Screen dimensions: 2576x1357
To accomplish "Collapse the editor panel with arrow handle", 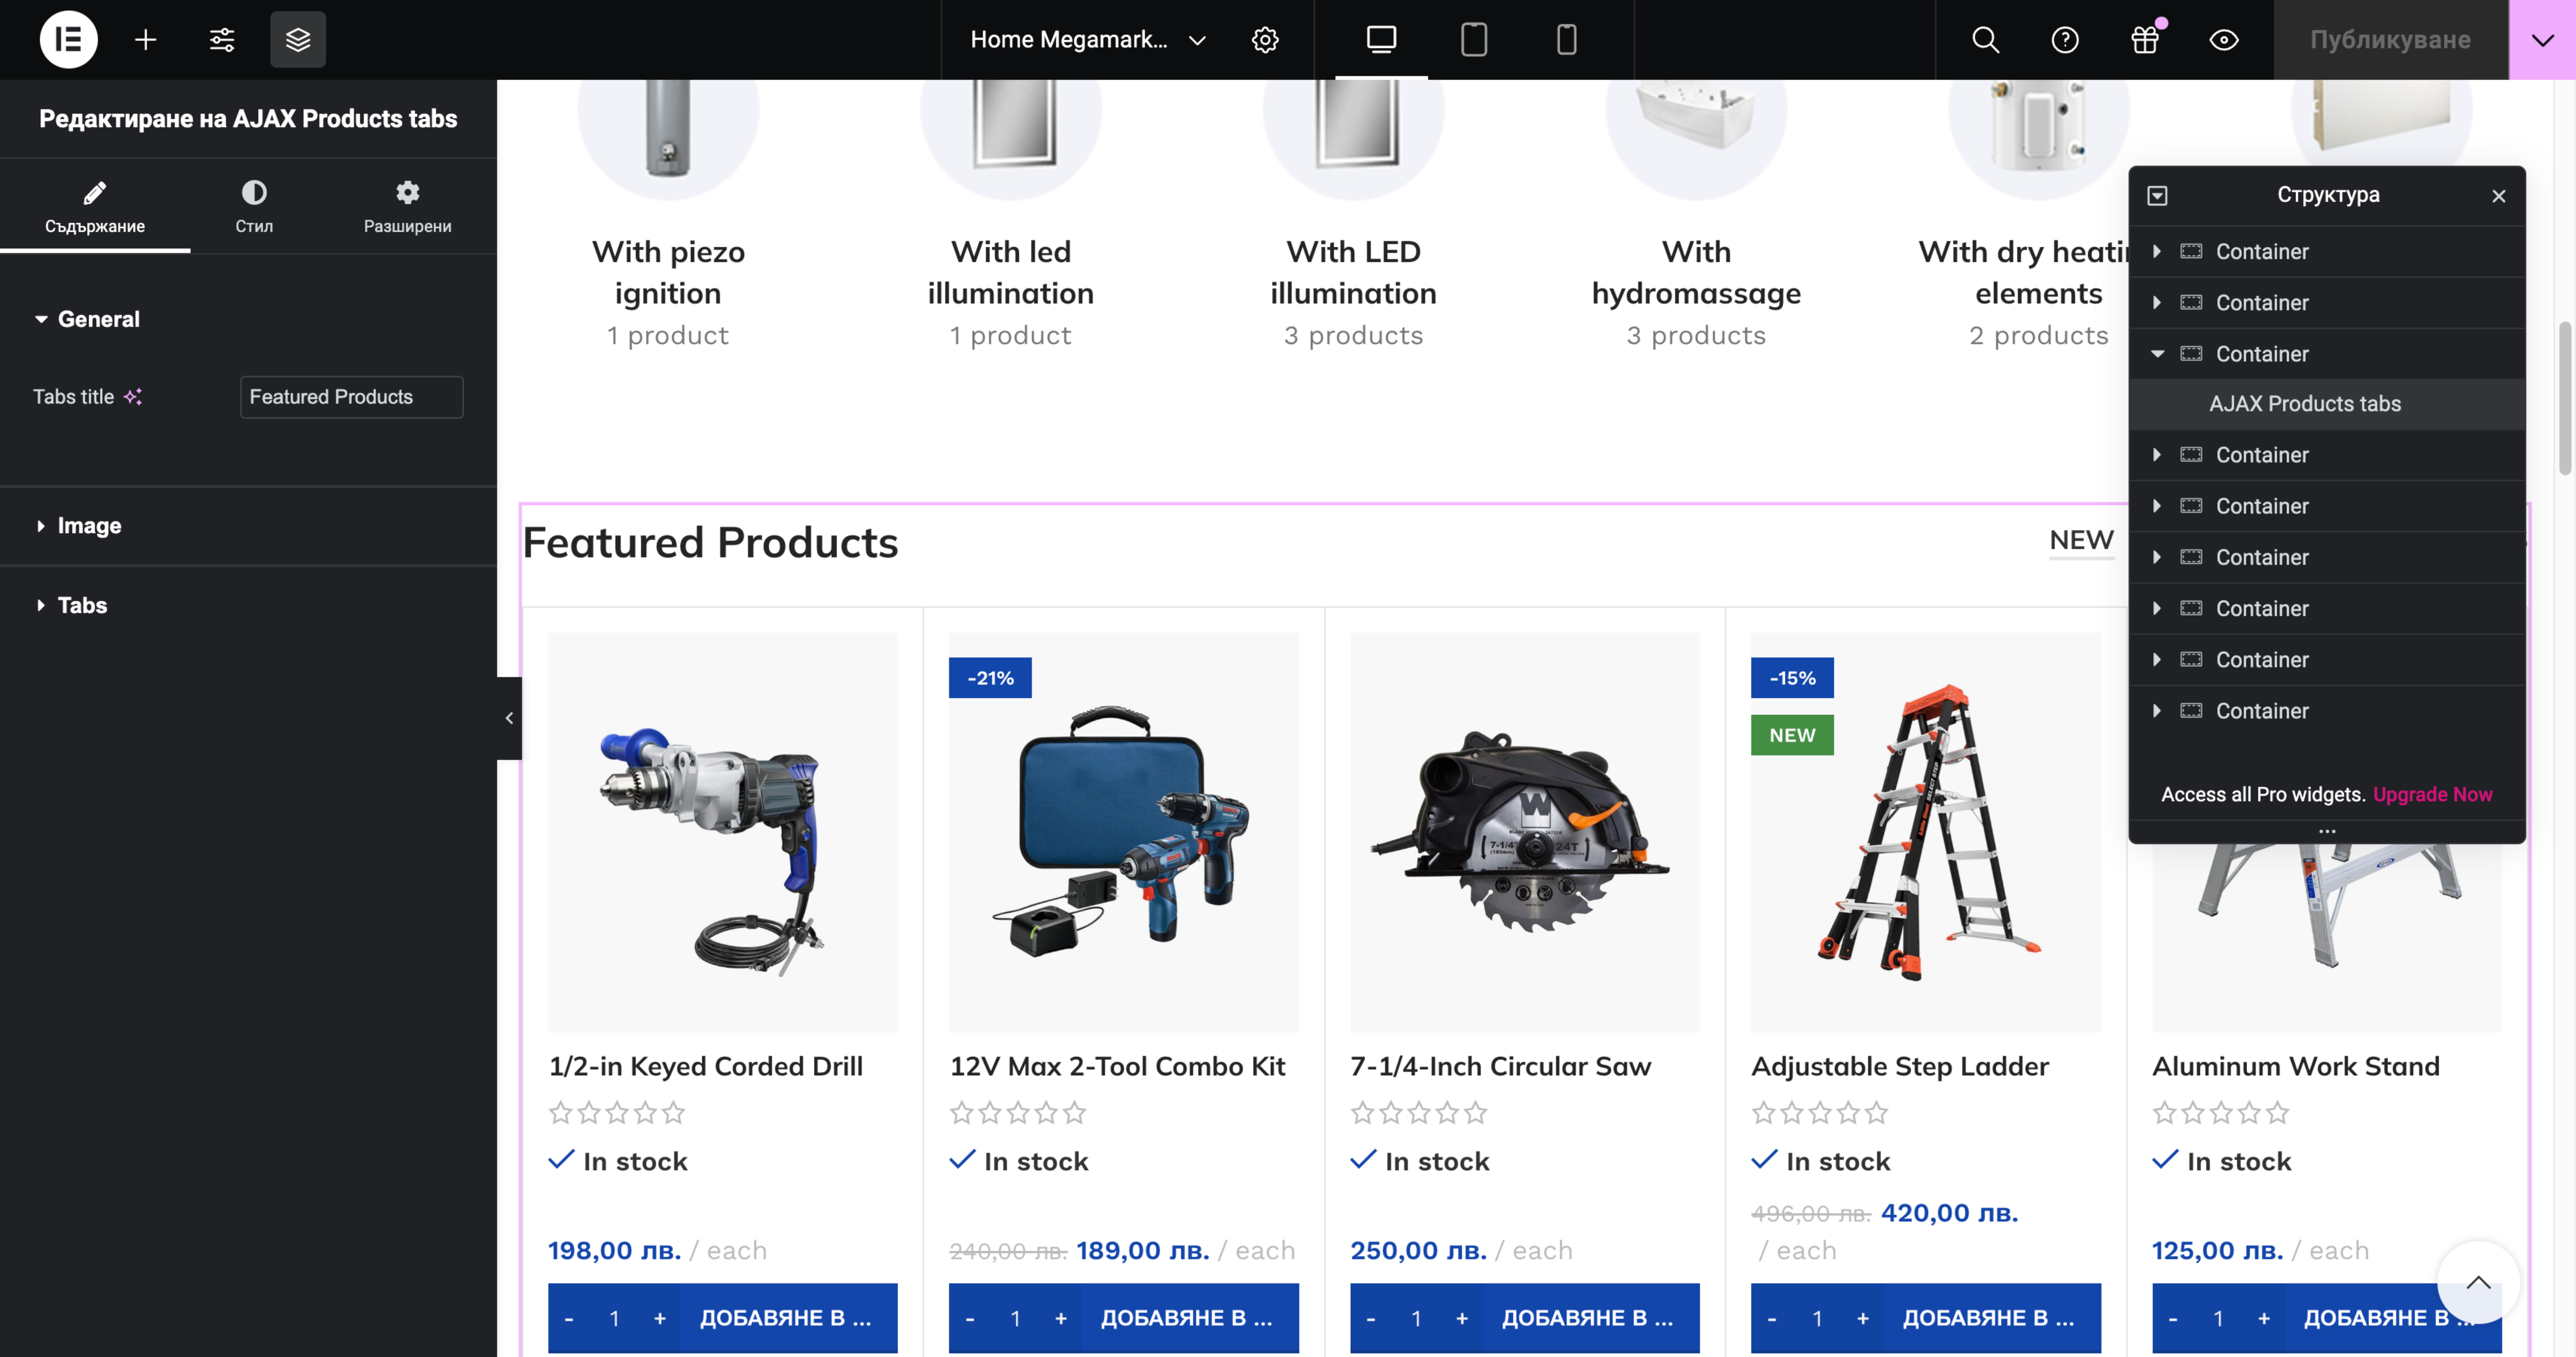I will click(509, 718).
